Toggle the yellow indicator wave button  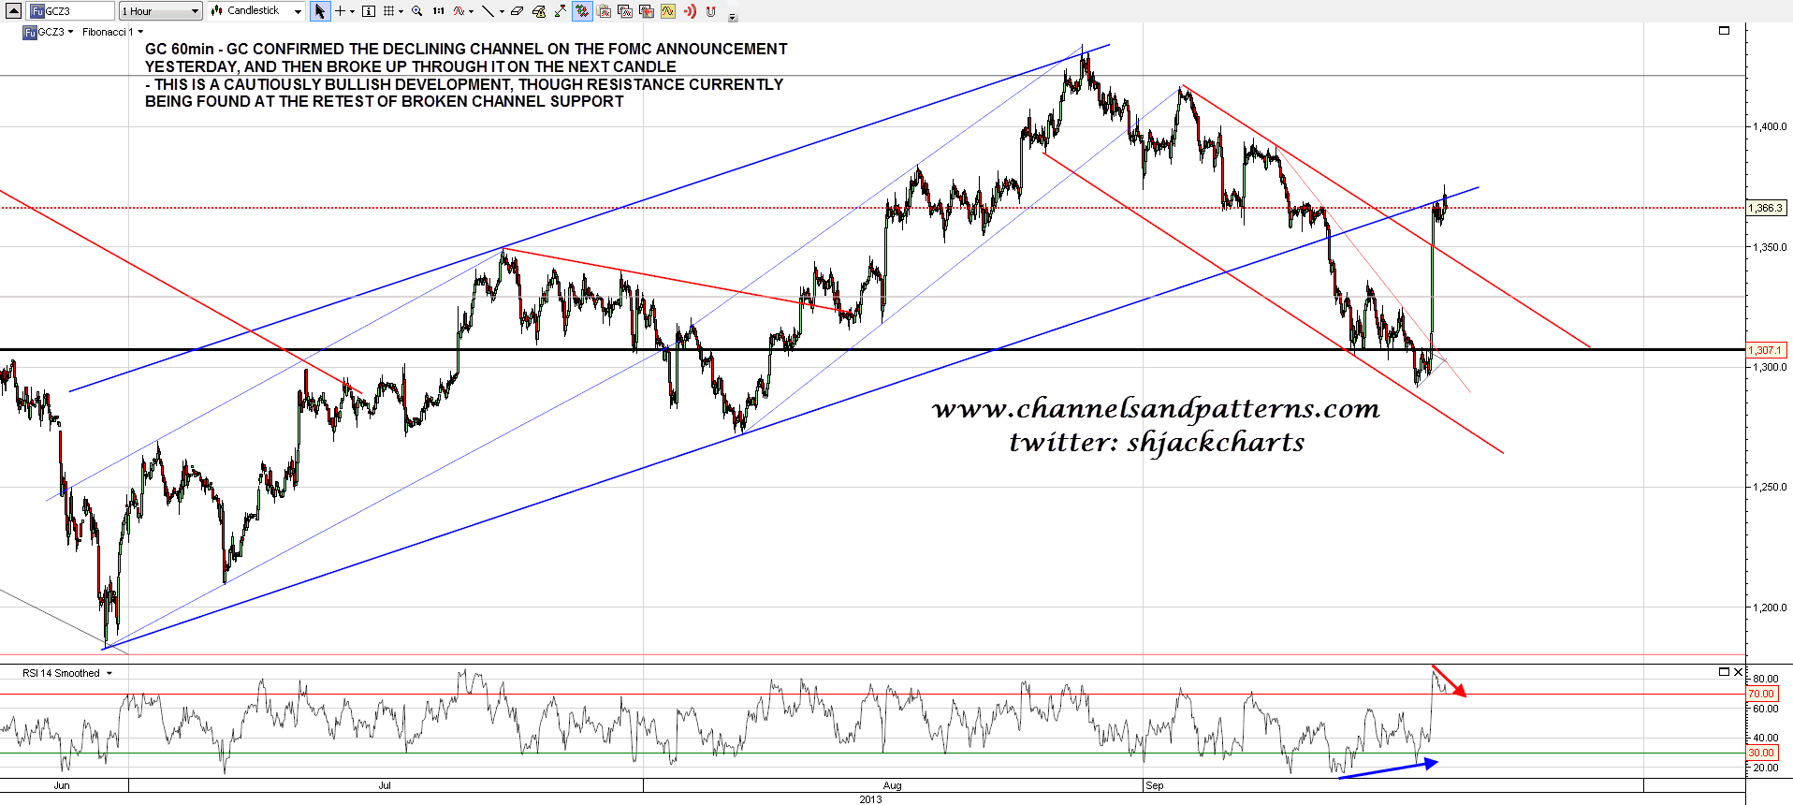point(667,11)
